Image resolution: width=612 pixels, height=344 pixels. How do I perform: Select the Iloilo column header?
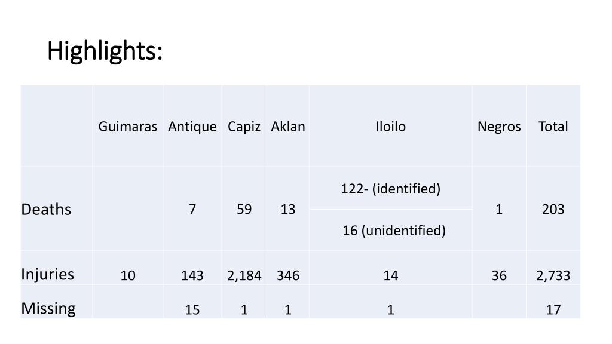point(391,127)
